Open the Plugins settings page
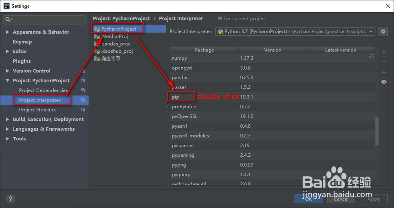This screenshot has width=394, height=208. (22, 61)
